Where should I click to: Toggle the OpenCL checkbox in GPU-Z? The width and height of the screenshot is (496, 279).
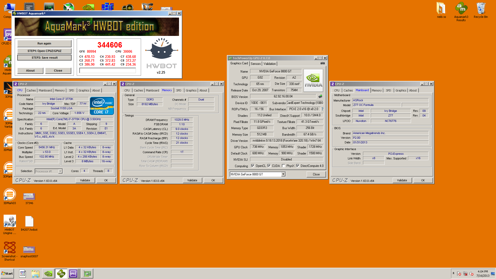click(253, 166)
